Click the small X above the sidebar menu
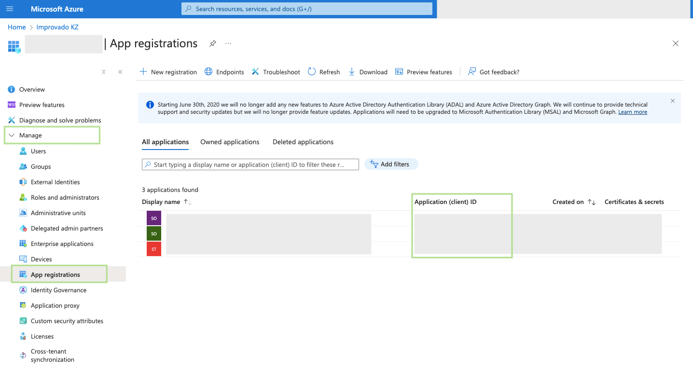This screenshot has height=368, width=693. 104,72
